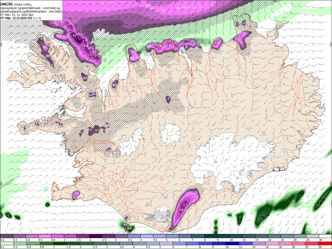
Task: Select the 'slydda/snjókoma' legend description line
Action: point(31,11)
